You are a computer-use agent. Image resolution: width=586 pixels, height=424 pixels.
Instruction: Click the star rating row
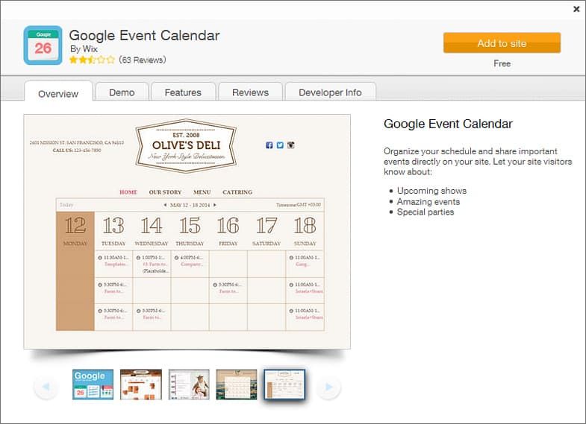(x=92, y=60)
